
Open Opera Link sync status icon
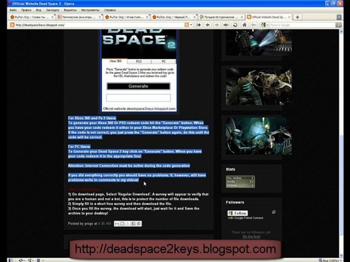pyautogui.click(x=21, y=260)
